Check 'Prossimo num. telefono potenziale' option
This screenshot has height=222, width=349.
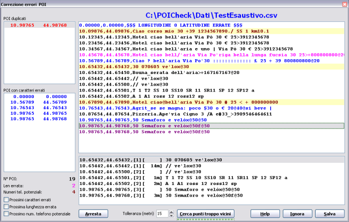tap(6, 214)
